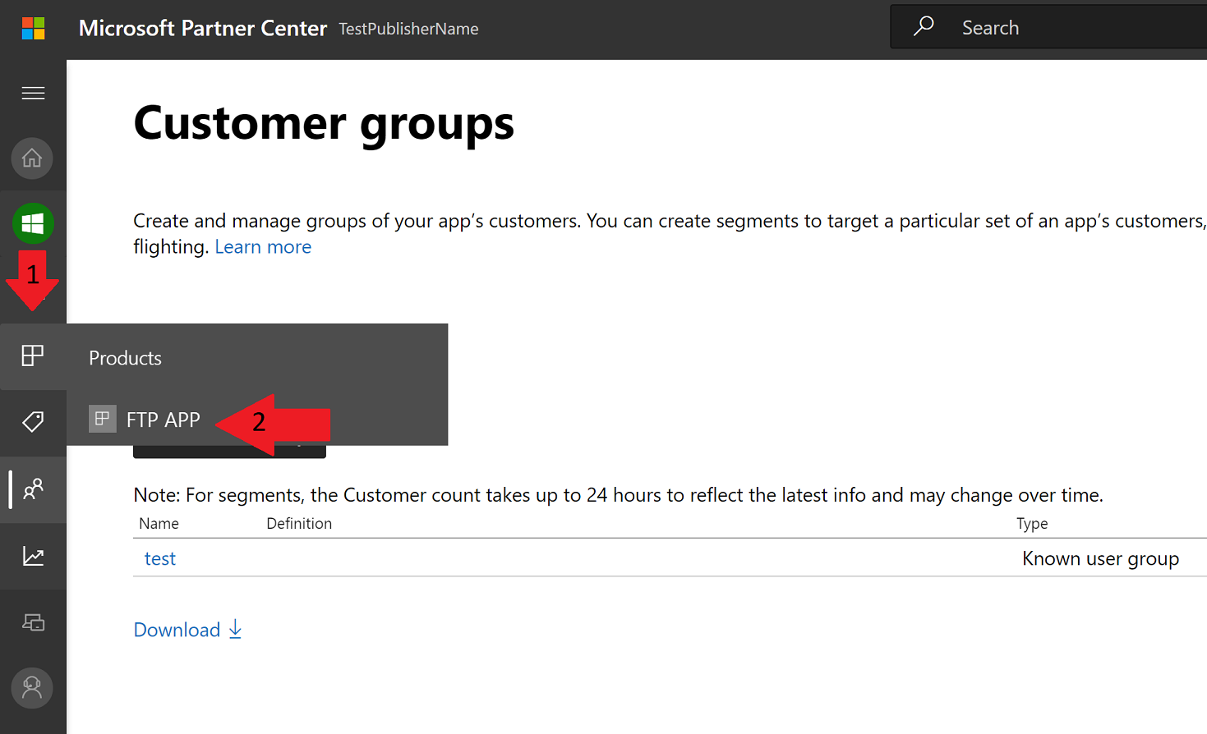Click the Microsoft logo icon
Viewport: 1207px width, 734px height.
point(33,28)
